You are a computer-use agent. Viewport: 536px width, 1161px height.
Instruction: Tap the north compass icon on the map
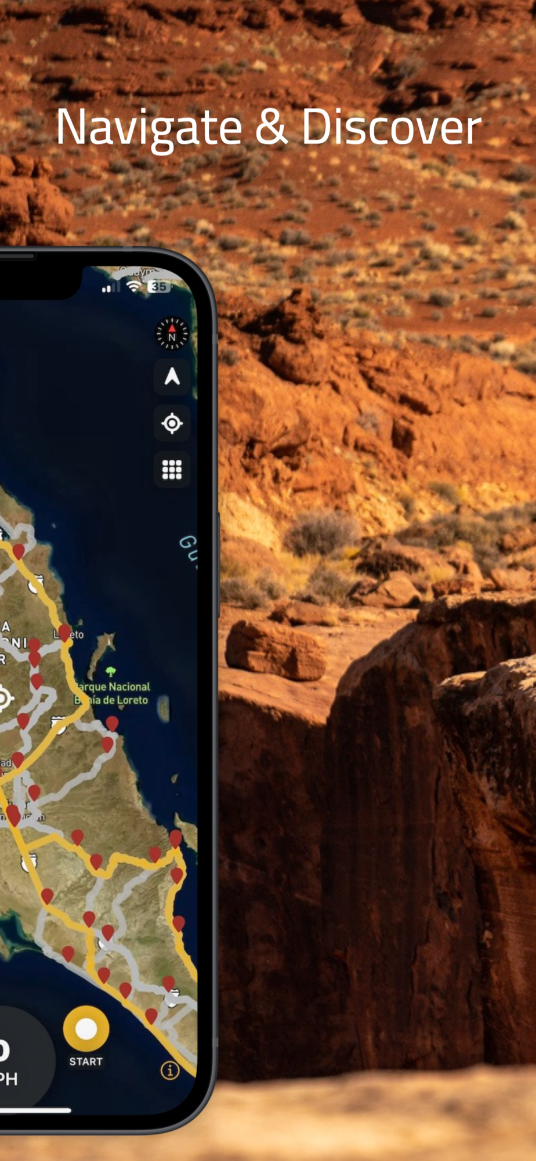pyautogui.click(x=172, y=333)
